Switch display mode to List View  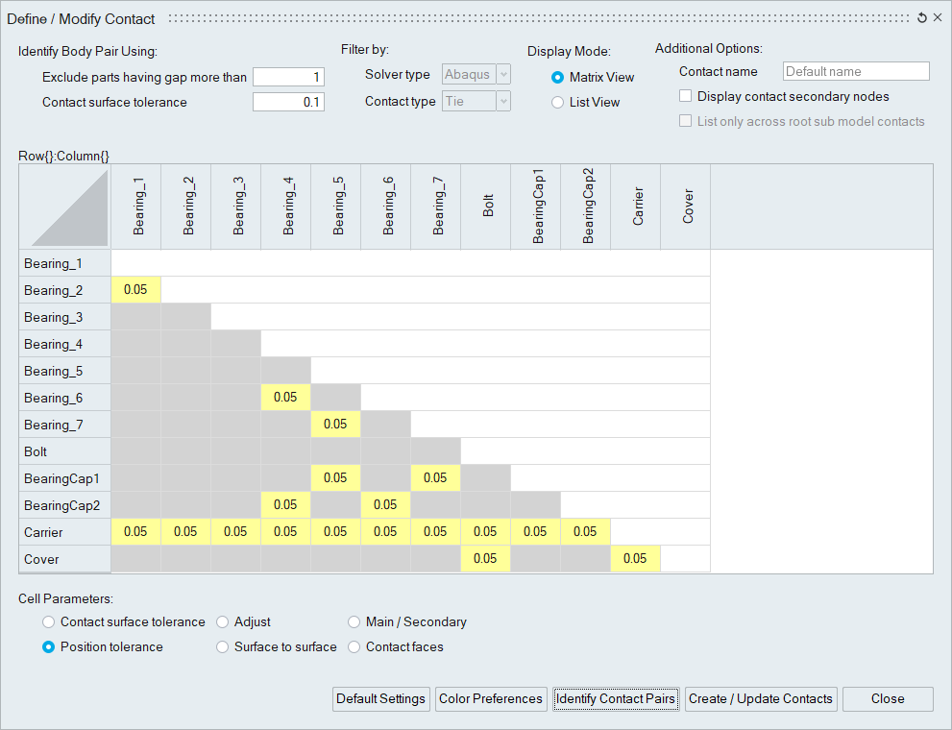558,103
